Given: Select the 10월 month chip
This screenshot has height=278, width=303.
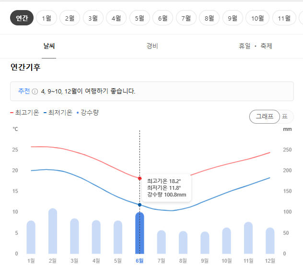Looking at the screenshot, I should click(257, 18).
